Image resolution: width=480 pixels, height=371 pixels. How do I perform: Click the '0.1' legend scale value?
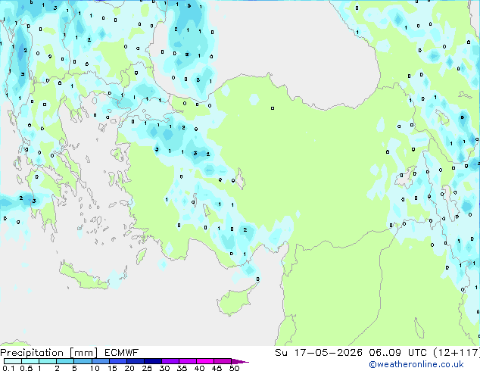click(8, 368)
